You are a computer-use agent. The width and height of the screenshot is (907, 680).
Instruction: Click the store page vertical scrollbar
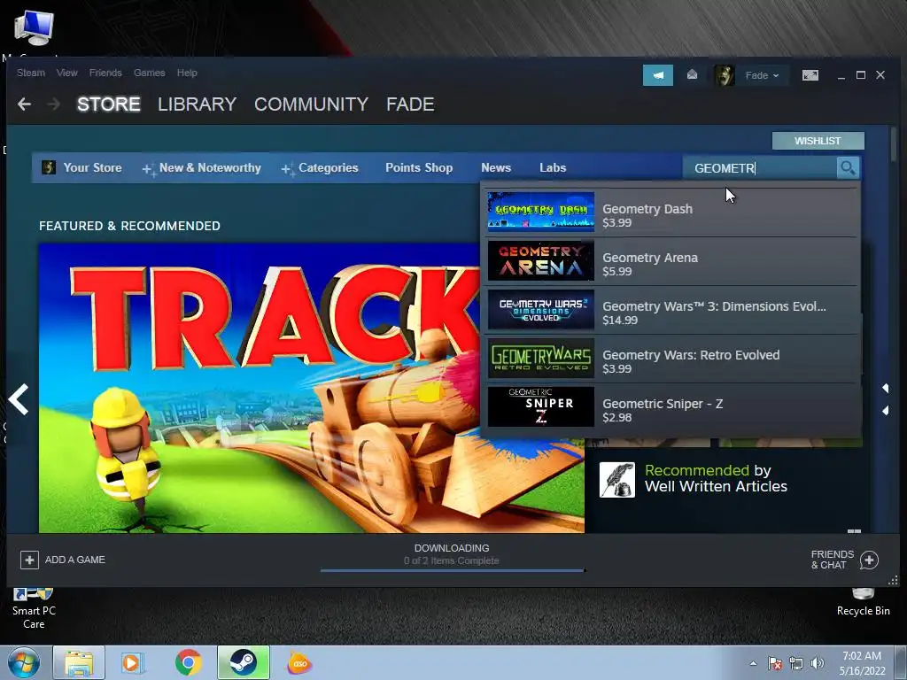pos(894,144)
